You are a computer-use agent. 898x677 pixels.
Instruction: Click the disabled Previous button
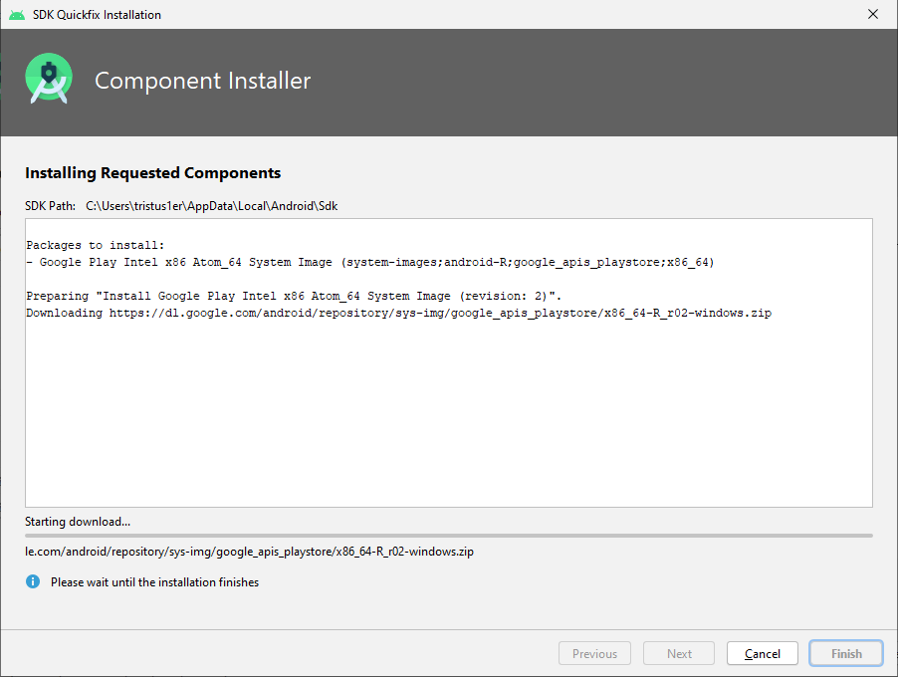point(594,654)
